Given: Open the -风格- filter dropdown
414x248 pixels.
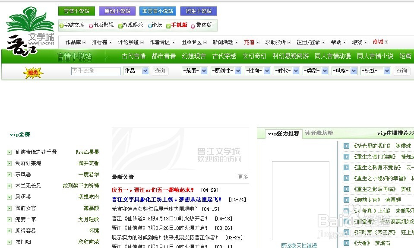Looking at the screenshot, I should 344,71.
